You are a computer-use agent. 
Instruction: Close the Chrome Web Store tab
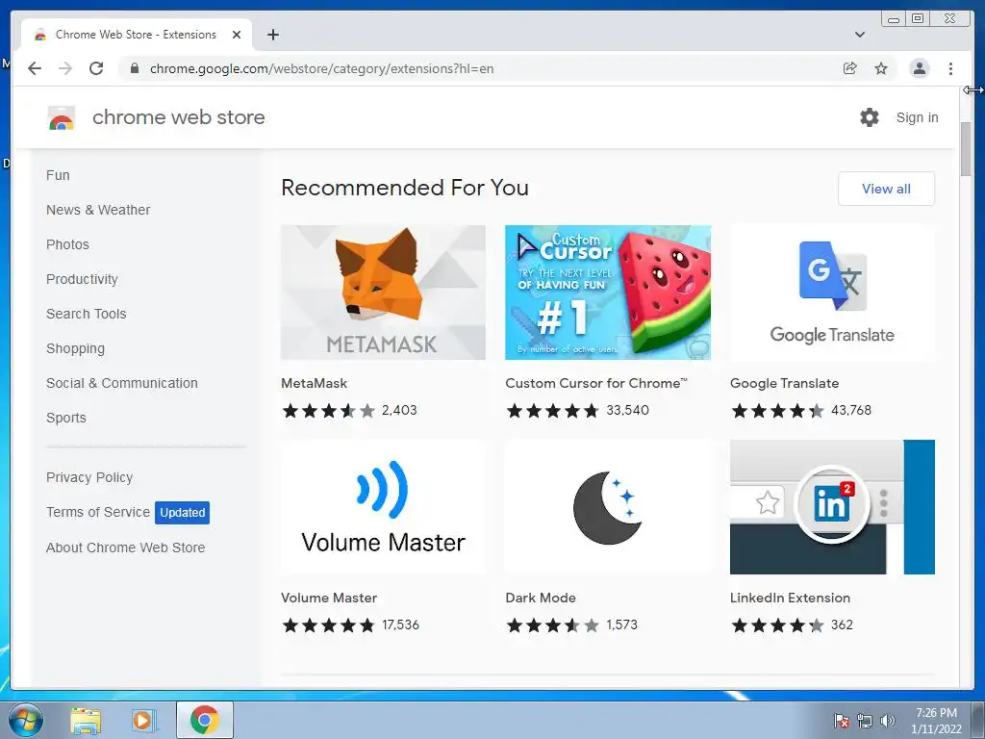(x=237, y=35)
